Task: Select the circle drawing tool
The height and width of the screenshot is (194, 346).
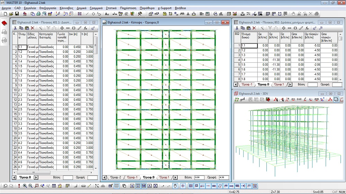Action: [93, 14]
